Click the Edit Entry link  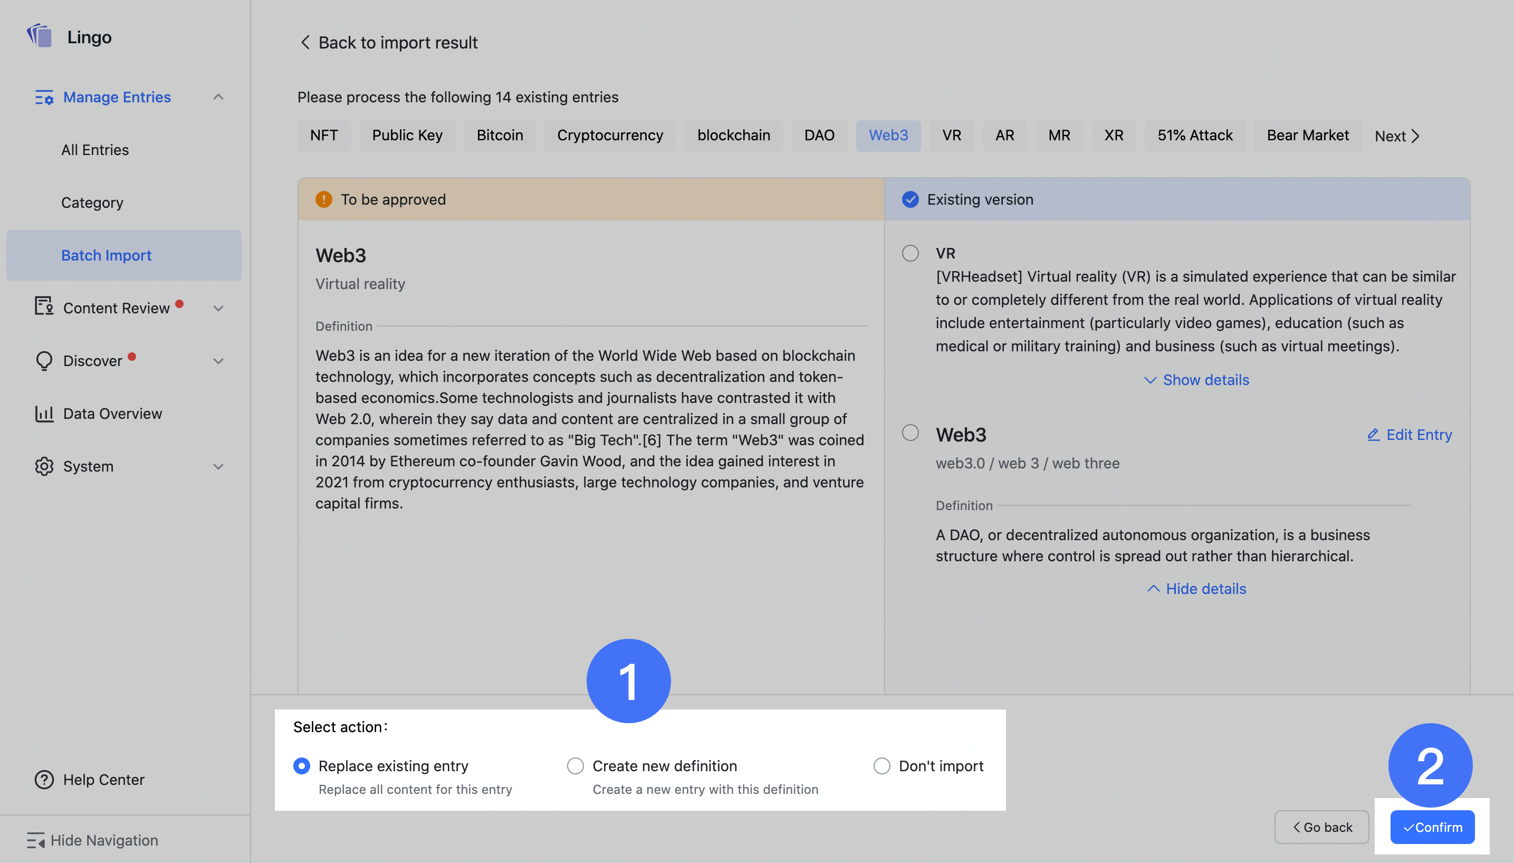tap(1409, 435)
